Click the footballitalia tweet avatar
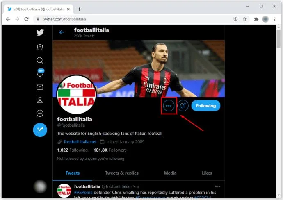Image resolution: width=283 pixels, height=200 pixels. (x=64, y=191)
